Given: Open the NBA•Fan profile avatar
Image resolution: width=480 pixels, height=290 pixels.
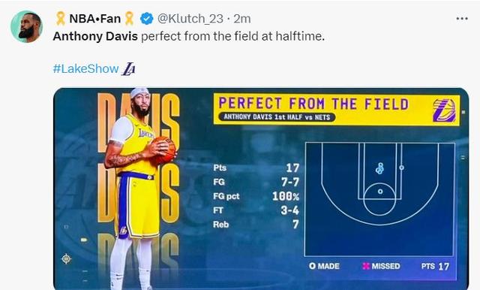Looking at the screenshot, I should coord(27,26).
